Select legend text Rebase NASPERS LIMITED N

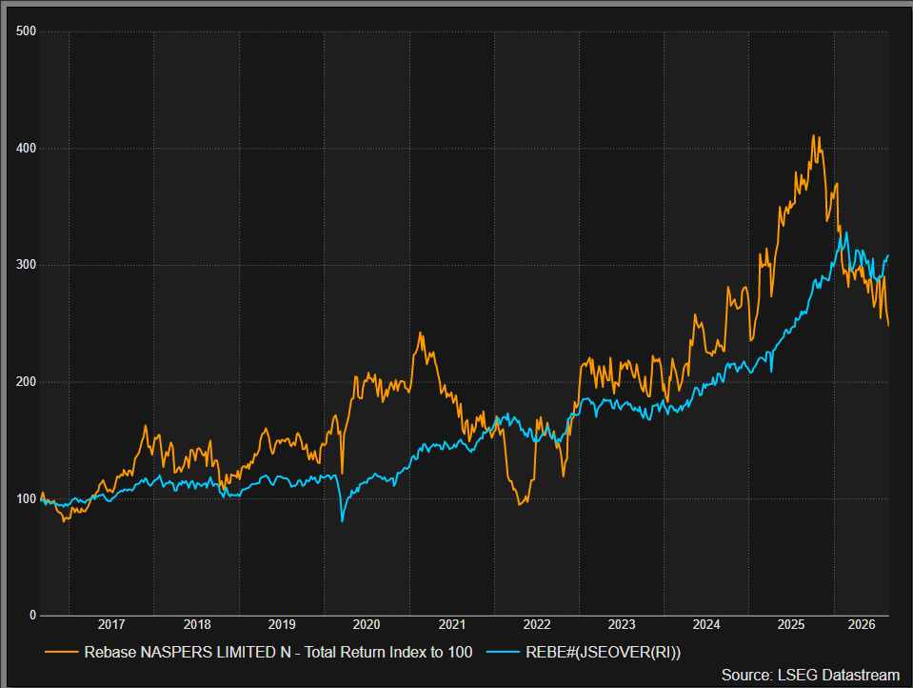[x=188, y=652]
